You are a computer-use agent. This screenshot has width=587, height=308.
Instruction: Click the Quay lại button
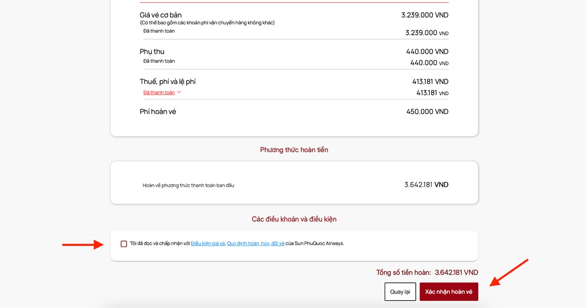click(x=400, y=292)
